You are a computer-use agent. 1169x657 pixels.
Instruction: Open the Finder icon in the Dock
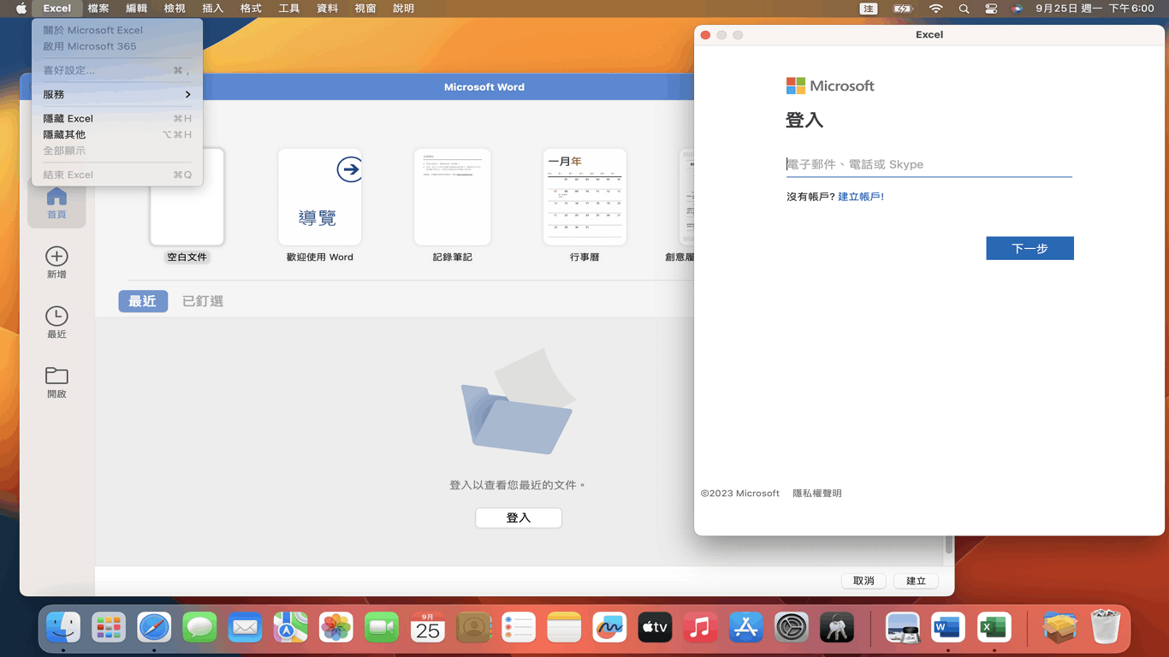click(63, 629)
